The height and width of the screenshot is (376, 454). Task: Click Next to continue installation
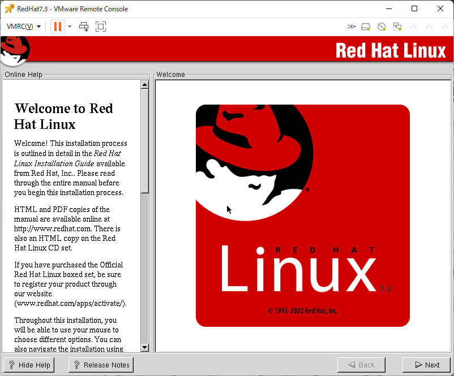[426, 365]
